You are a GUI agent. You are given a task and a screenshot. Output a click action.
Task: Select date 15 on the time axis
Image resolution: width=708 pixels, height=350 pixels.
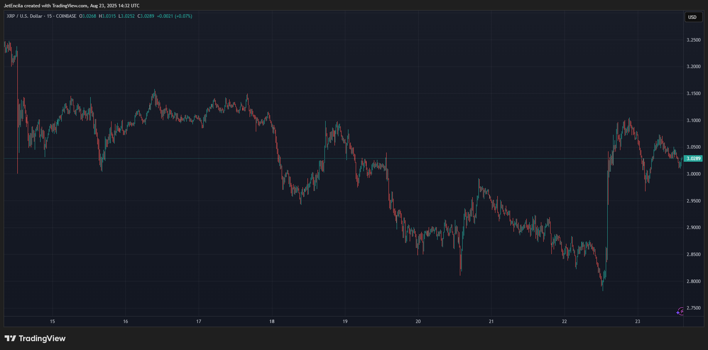tap(52, 322)
